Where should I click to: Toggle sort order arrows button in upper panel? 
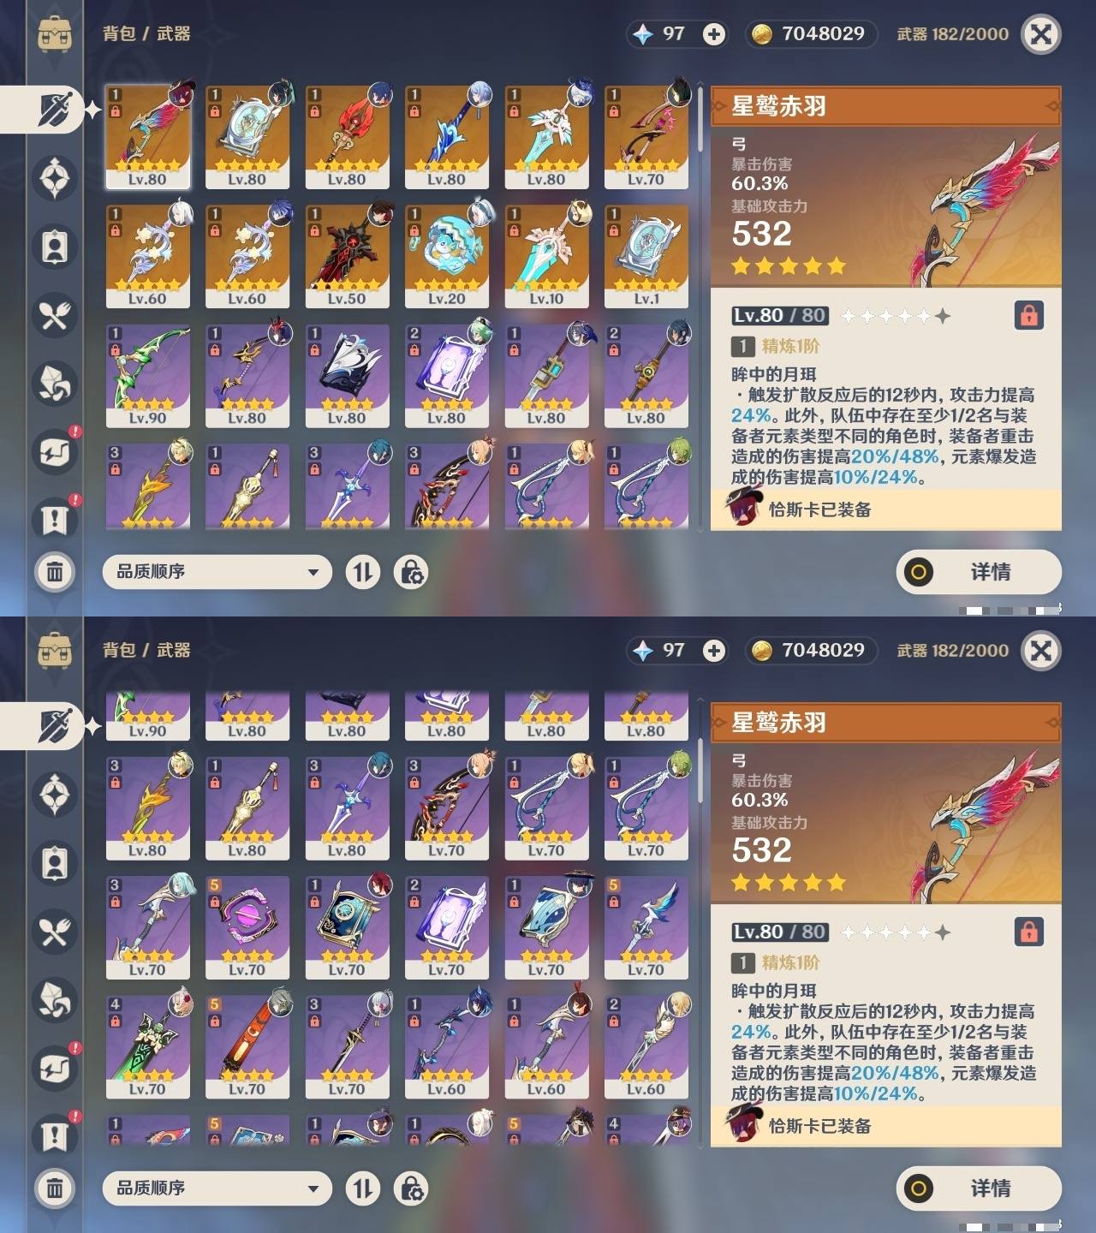(363, 572)
